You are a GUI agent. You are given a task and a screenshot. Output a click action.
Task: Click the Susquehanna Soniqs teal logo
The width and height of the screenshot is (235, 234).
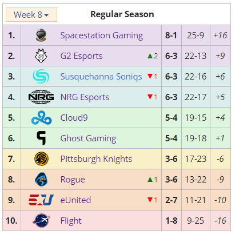coord(41,76)
